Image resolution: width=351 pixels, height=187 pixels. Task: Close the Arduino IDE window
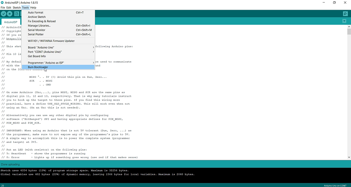point(345,2)
